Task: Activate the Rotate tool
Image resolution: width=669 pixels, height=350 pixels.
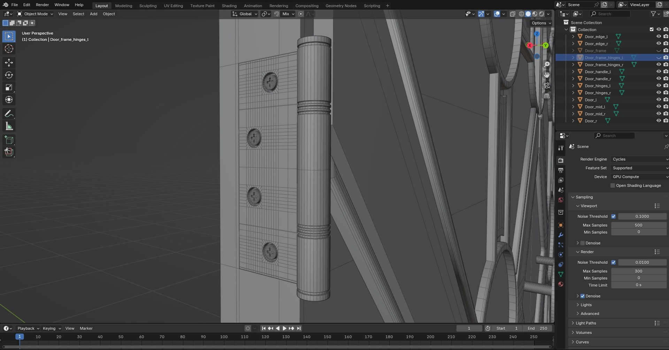Action: 9,75
